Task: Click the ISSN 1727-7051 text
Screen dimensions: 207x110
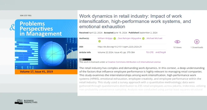Action: (26, 15)
